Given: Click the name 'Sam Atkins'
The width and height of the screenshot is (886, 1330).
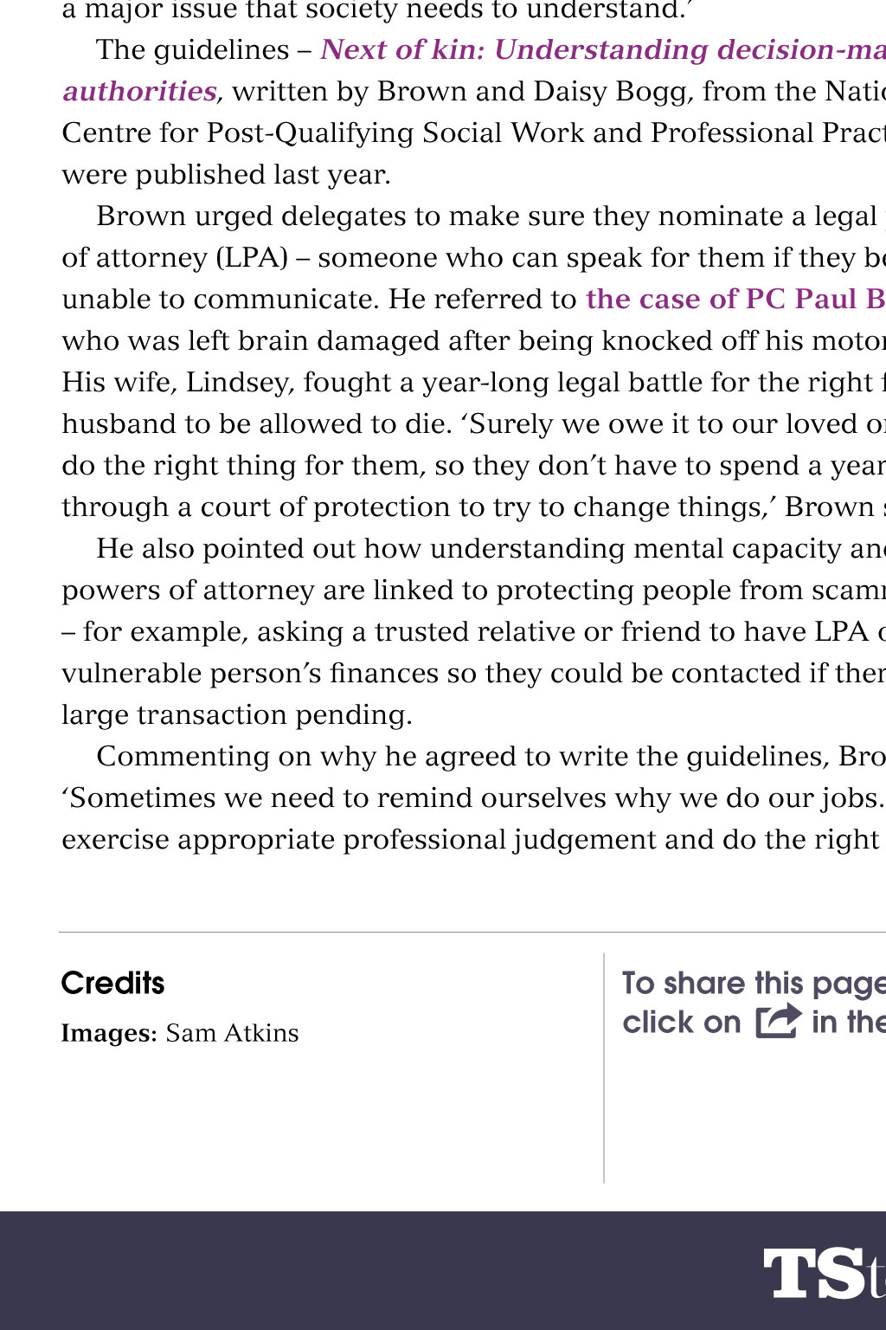Looking at the screenshot, I should click(x=232, y=1033).
